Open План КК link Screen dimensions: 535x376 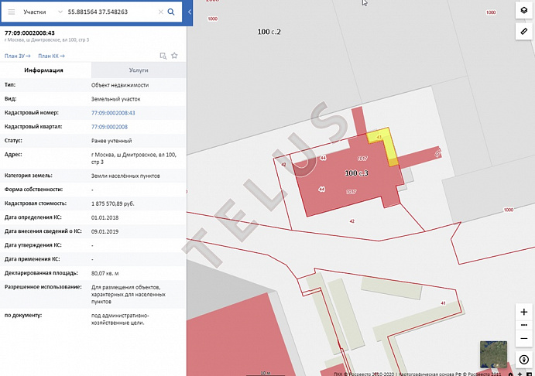click(x=51, y=56)
